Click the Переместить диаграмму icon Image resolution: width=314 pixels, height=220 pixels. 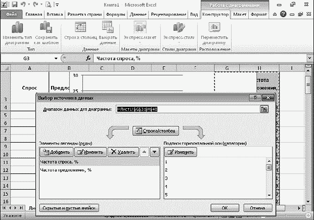tap(214, 27)
